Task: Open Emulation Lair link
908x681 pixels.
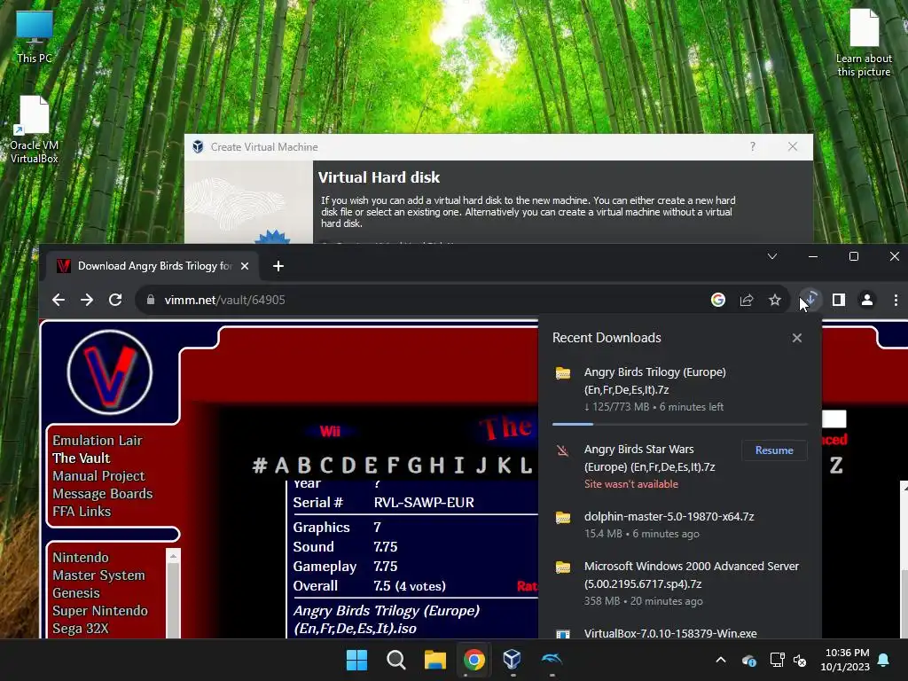Action: 98,440
